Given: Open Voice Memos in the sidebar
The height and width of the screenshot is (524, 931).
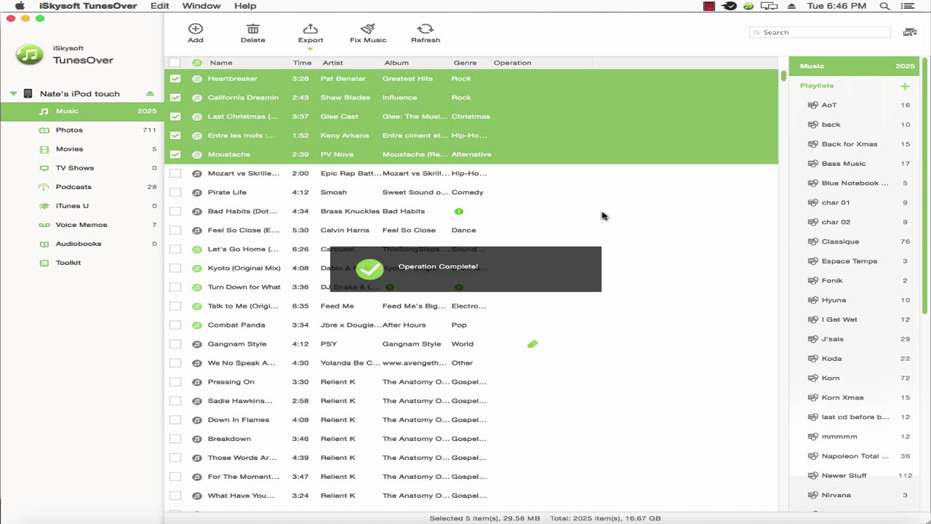Looking at the screenshot, I should tap(81, 225).
